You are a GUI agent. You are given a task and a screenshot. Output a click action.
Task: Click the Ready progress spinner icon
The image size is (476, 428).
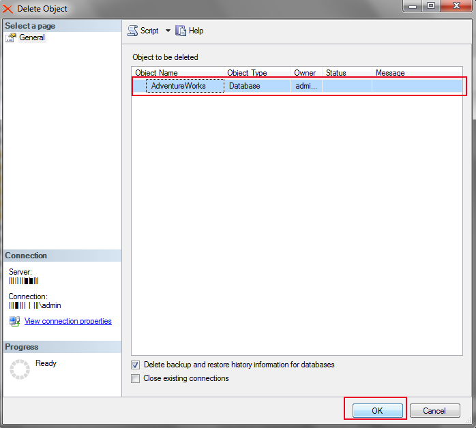point(19,369)
